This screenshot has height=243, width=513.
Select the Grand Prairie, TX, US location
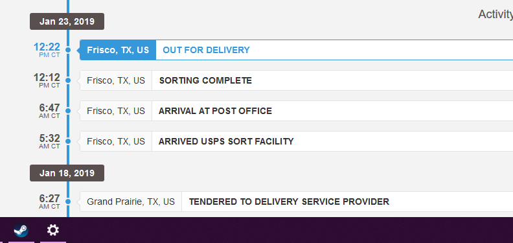[x=131, y=202]
